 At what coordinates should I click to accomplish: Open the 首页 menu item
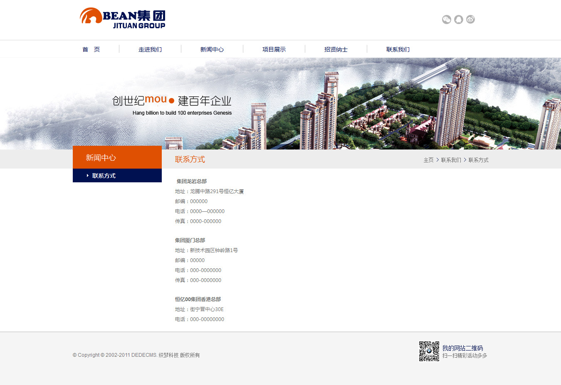click(91, 49)
